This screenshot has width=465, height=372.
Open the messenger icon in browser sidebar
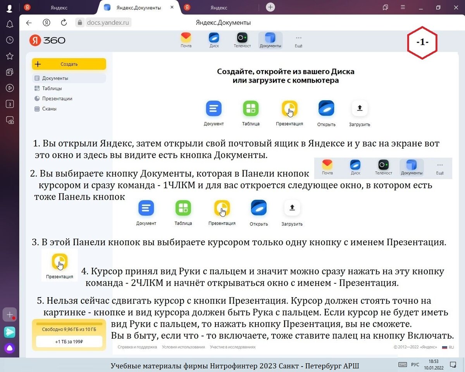click(10, 332)
